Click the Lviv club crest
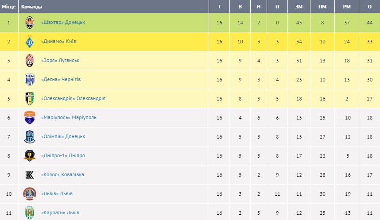Viewport: 380px width, 220px height. coord(30,194)
